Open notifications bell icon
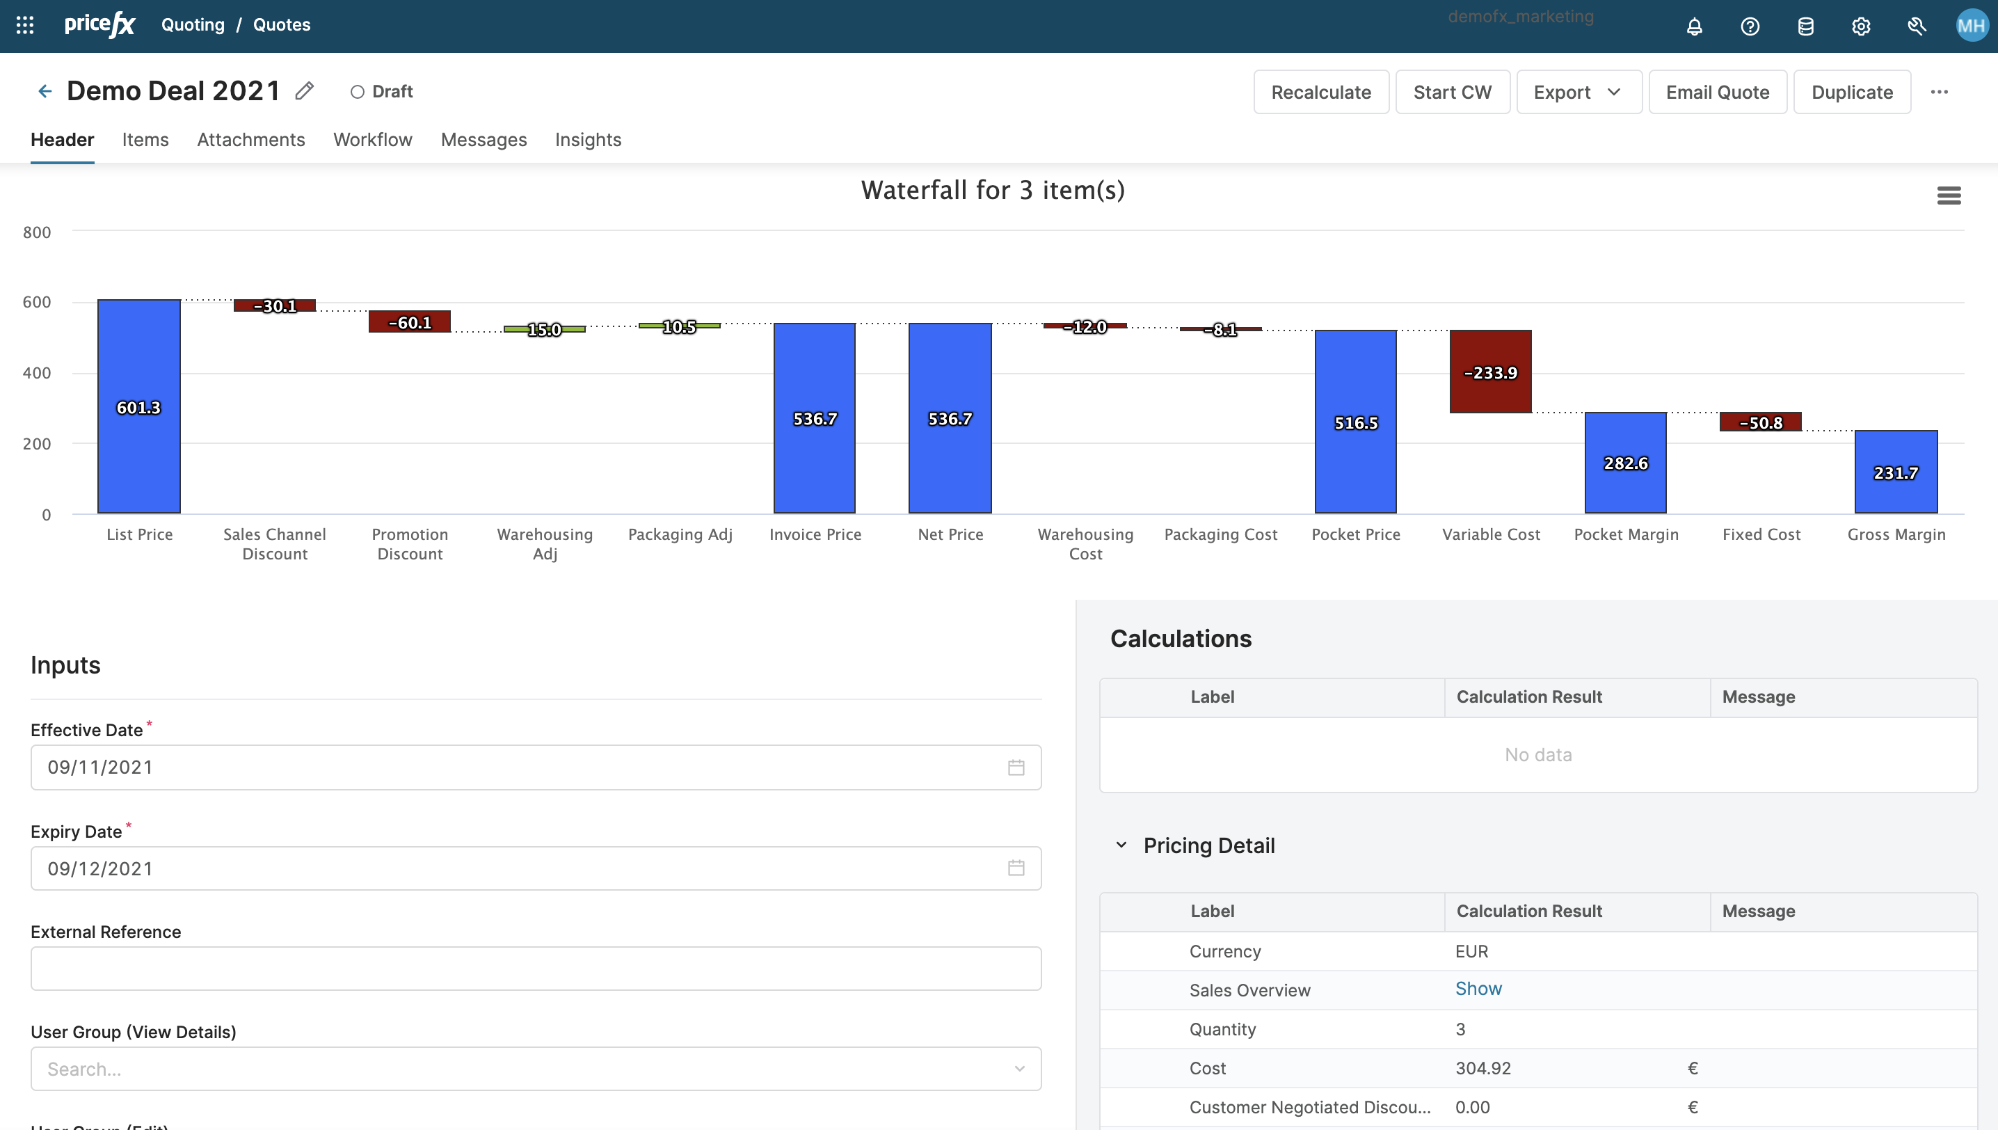Viewport: 1998px width, 1130px height. [1694, 26]
